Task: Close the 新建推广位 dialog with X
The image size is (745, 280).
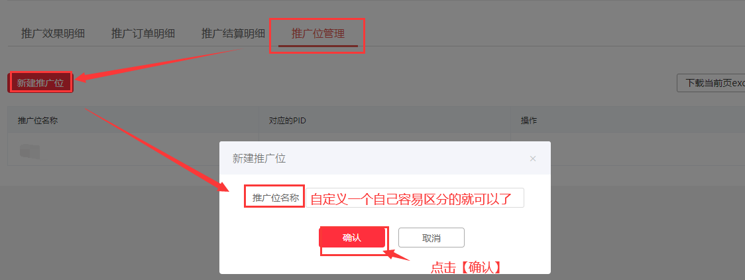Action: pos(533,159)
